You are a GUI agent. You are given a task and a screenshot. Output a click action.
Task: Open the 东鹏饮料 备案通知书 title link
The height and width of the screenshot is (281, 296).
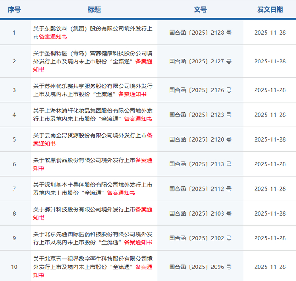(x=93, y=33)
